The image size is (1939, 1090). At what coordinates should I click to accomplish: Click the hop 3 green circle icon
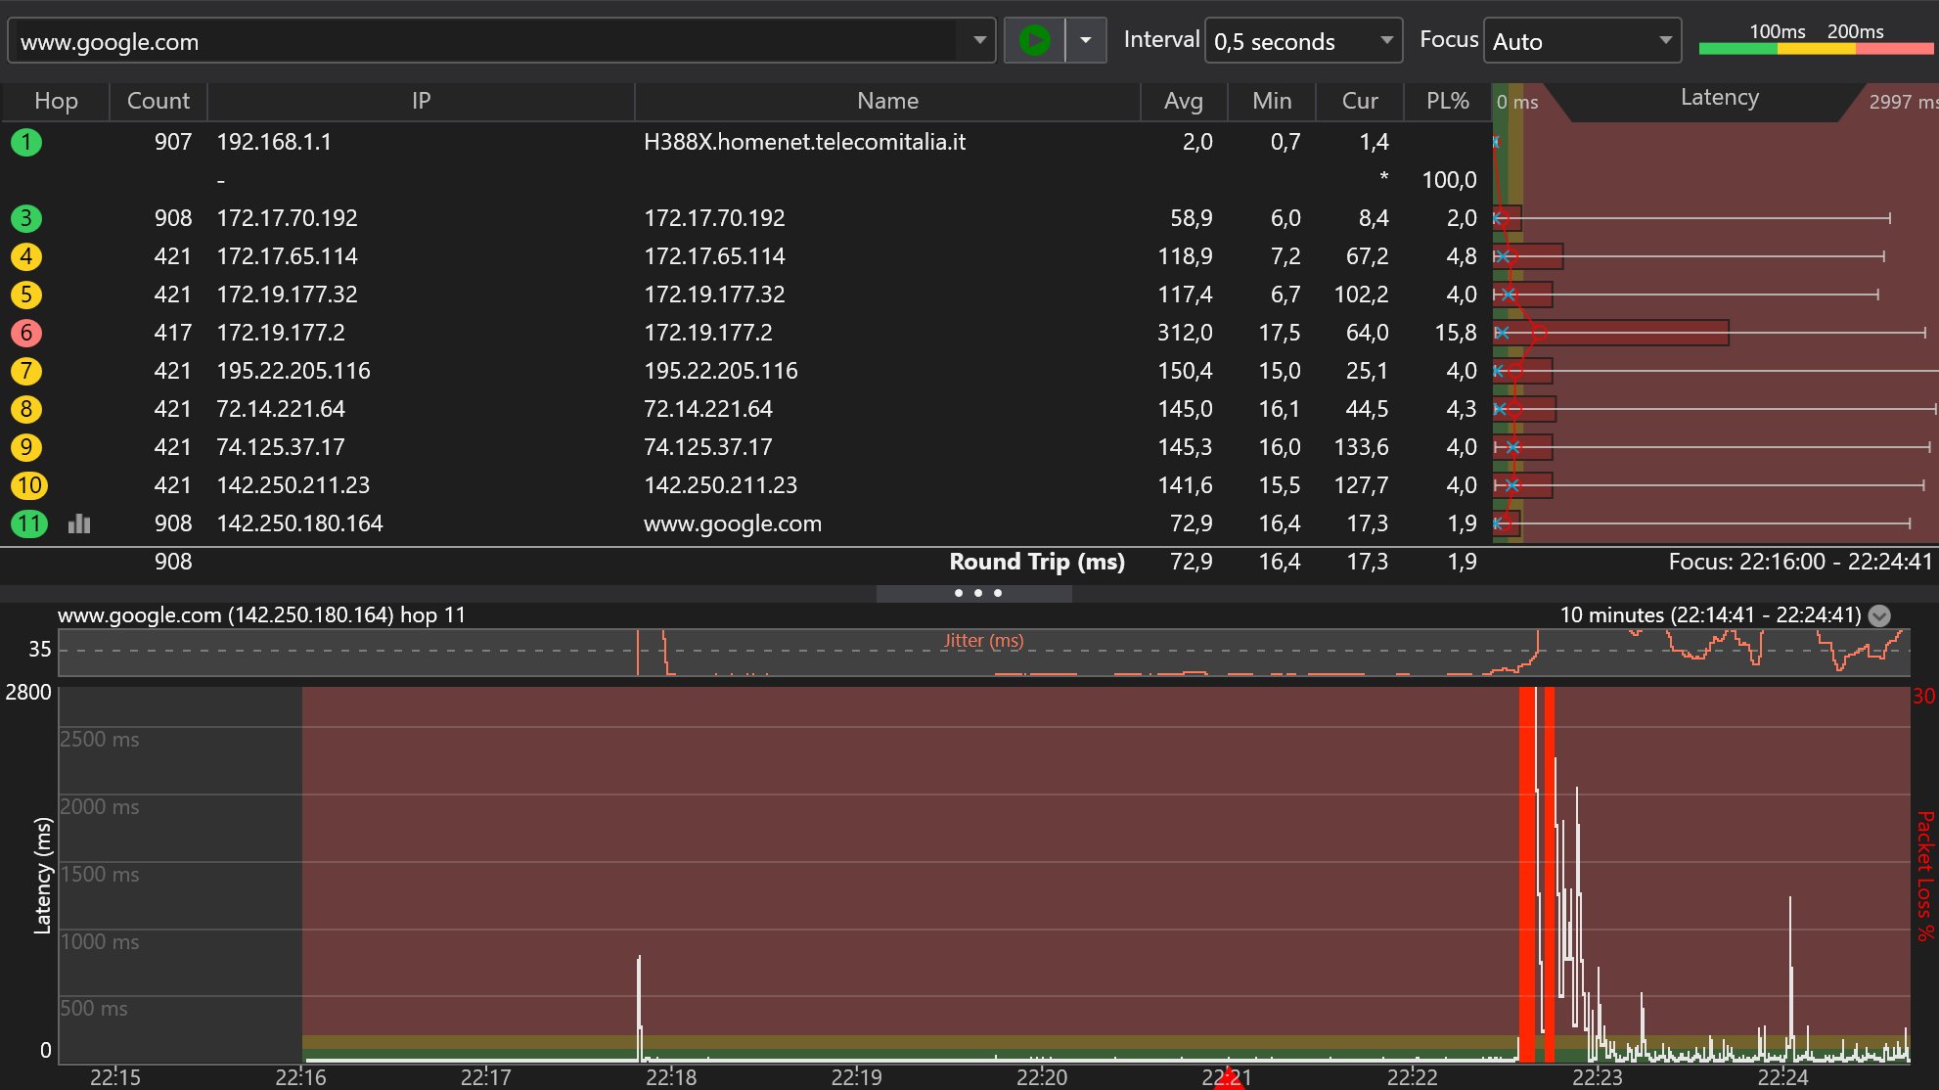tap(26, 218)
